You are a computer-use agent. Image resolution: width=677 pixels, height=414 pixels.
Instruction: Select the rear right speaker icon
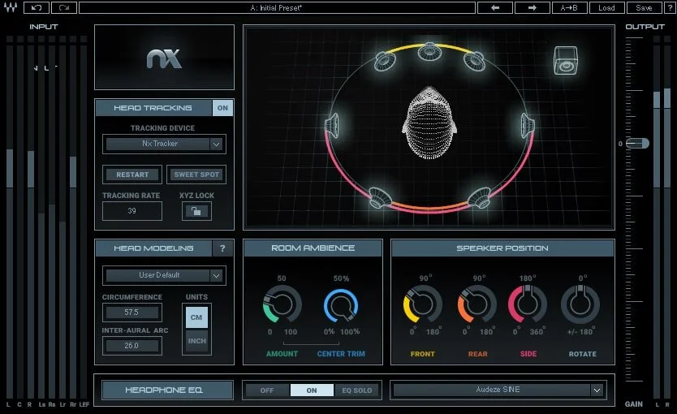point(479,198)
